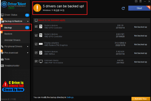
Task: Uncheck the AMD GPIO Controller 2.2.0.121 checkbox
Action: (x=36, y=35)
